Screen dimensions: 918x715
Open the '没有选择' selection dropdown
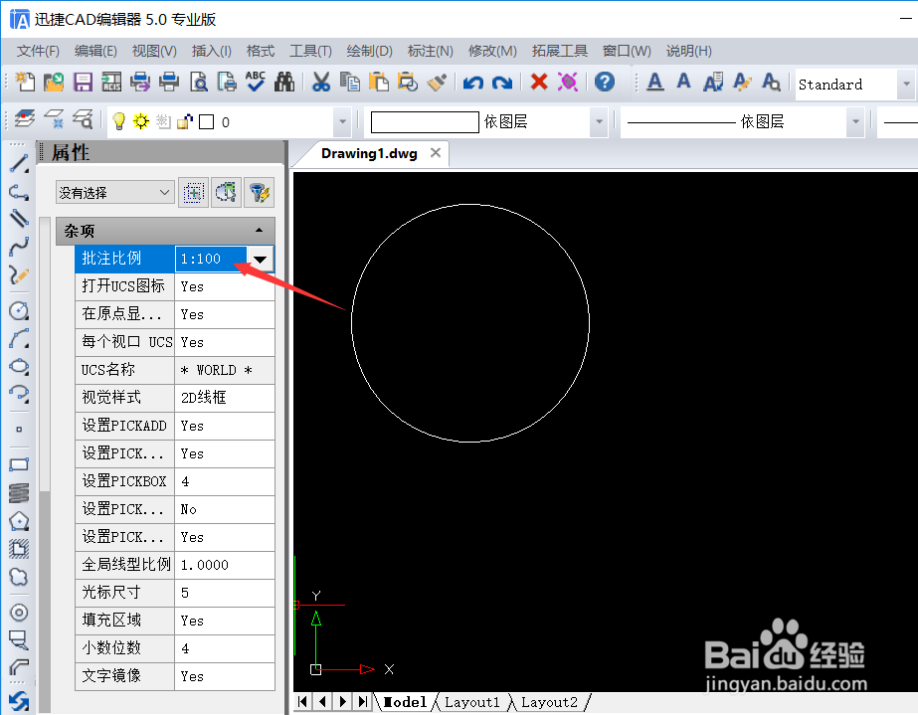point(114,192)
